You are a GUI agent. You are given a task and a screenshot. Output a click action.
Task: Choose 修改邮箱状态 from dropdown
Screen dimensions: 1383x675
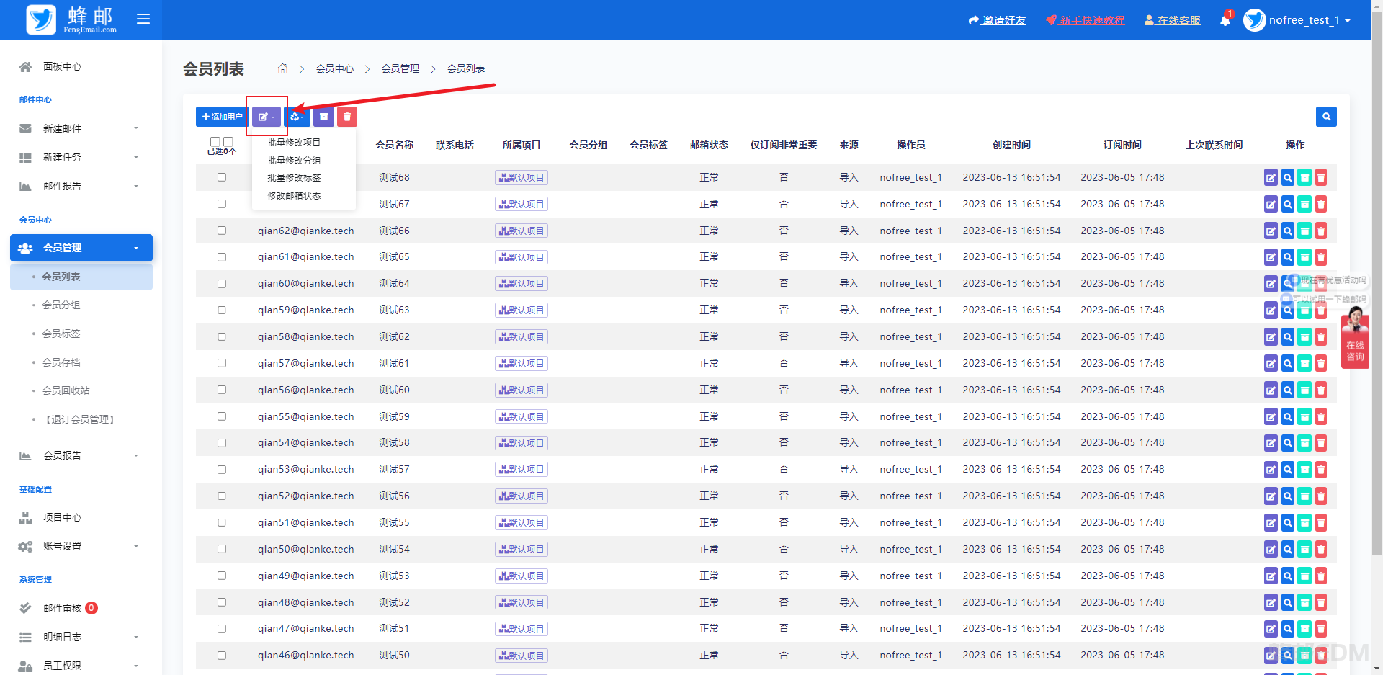(x=294, y=196)
